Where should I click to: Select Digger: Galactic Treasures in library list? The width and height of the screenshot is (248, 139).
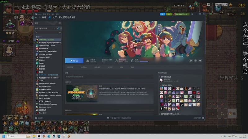(48, 104)
